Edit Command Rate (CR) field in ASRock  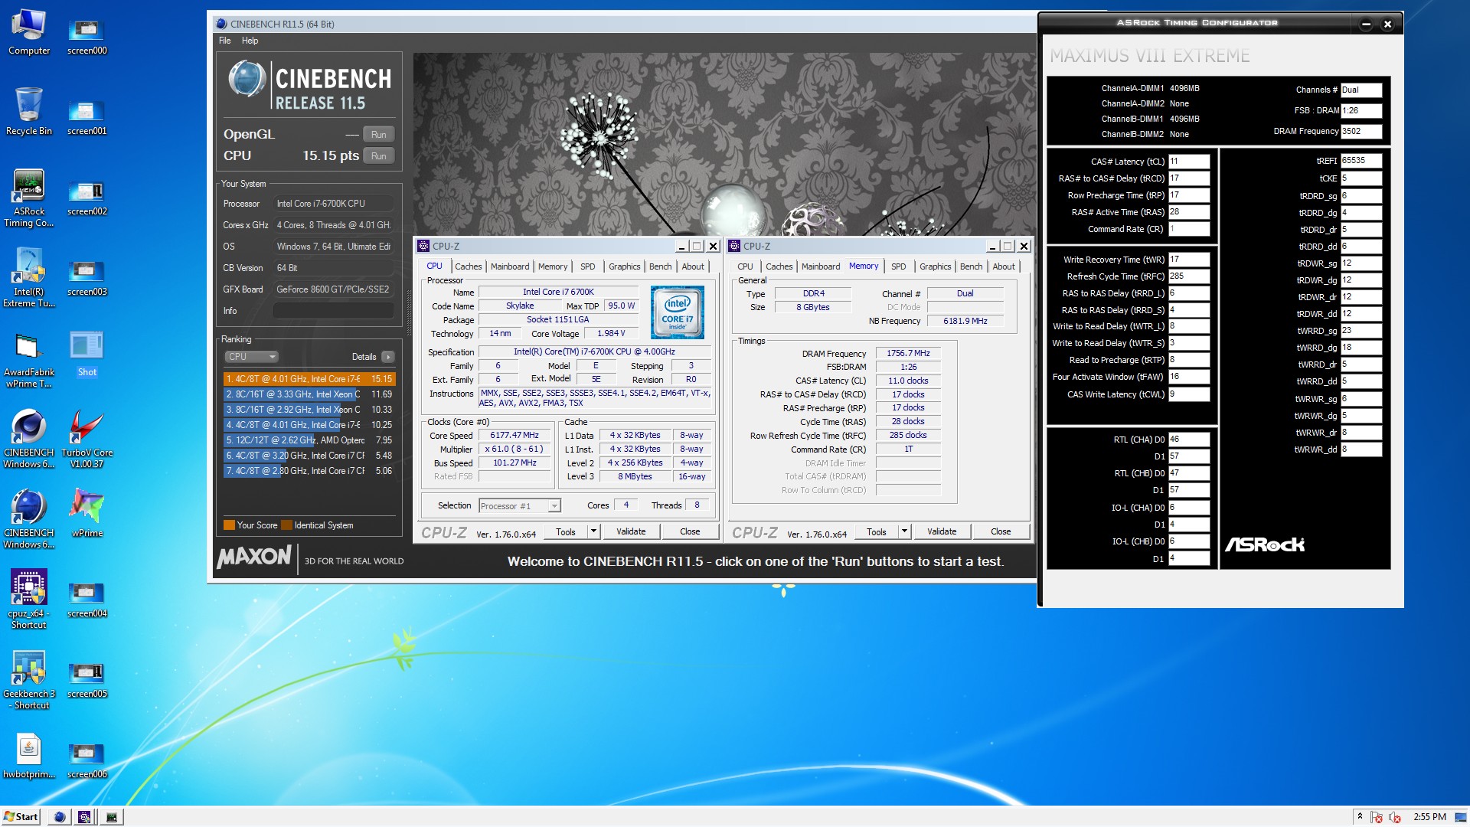(1188, 229)
